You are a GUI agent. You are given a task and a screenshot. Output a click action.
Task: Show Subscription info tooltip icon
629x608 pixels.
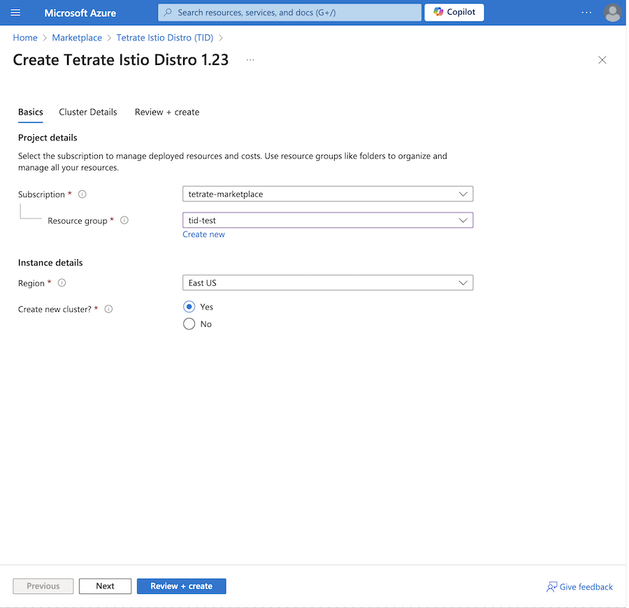click(82, 194)
